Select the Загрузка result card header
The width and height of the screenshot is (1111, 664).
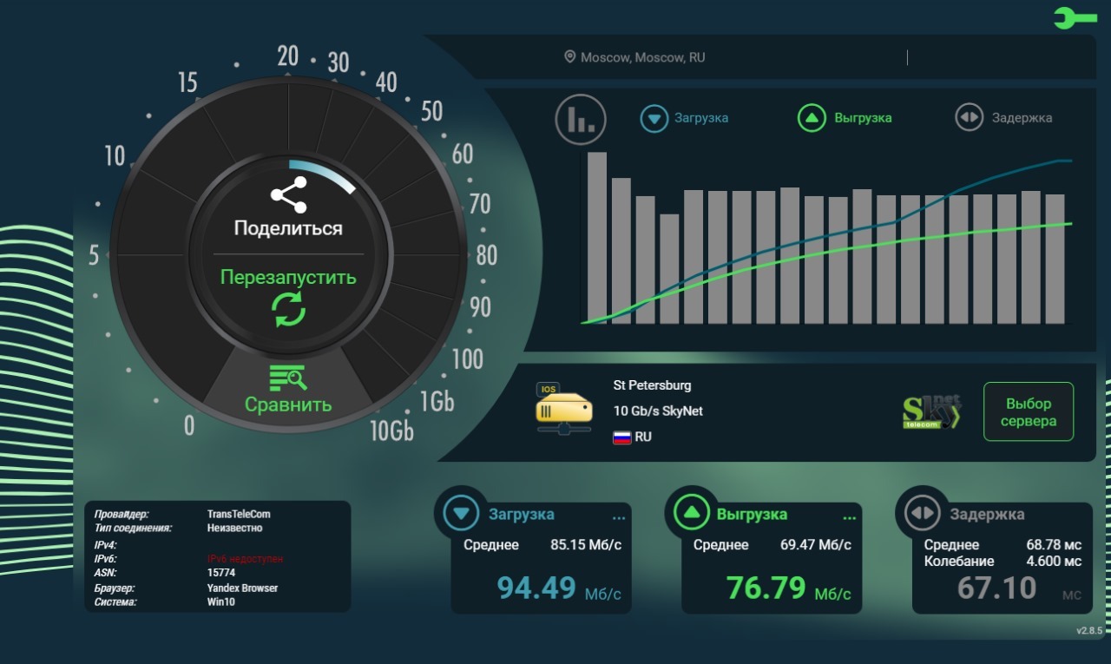pos(521,515)
